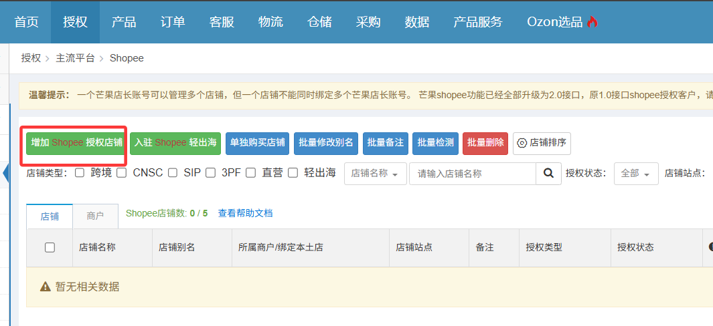Toggle the select-all checkbox in table header

pyautogui.click(x=50, y=247)
